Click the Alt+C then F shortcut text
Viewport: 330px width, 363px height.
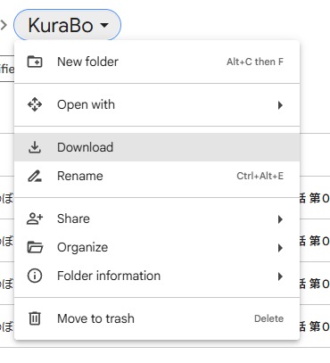click(x=255, y=62)
